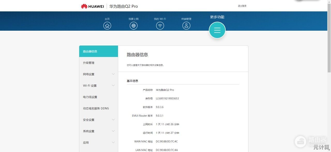Expand 系统设置 chevron
The image size is (331, 152).
[x=113, y=131]
